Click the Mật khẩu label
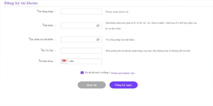 [x=48, y=25]
